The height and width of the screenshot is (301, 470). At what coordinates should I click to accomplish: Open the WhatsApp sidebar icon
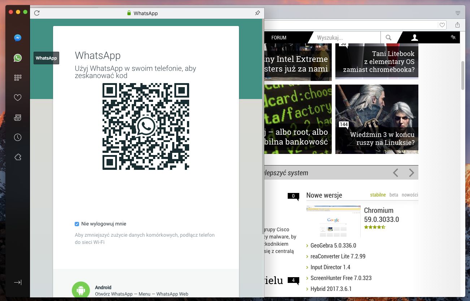pos(18,58)
